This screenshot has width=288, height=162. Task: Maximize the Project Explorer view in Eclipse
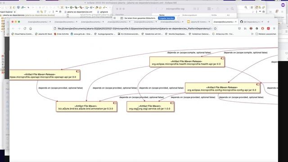(60, 12)
